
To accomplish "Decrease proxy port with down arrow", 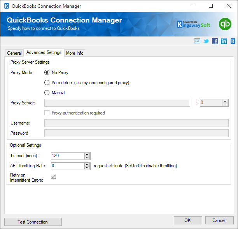I will [225, 104].
